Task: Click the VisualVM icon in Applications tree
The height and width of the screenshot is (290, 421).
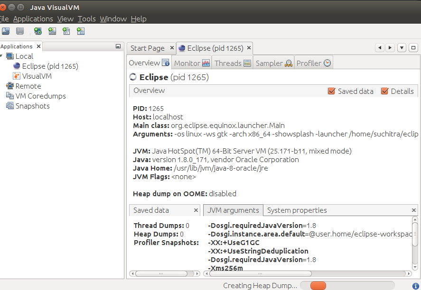Action: 17,76
